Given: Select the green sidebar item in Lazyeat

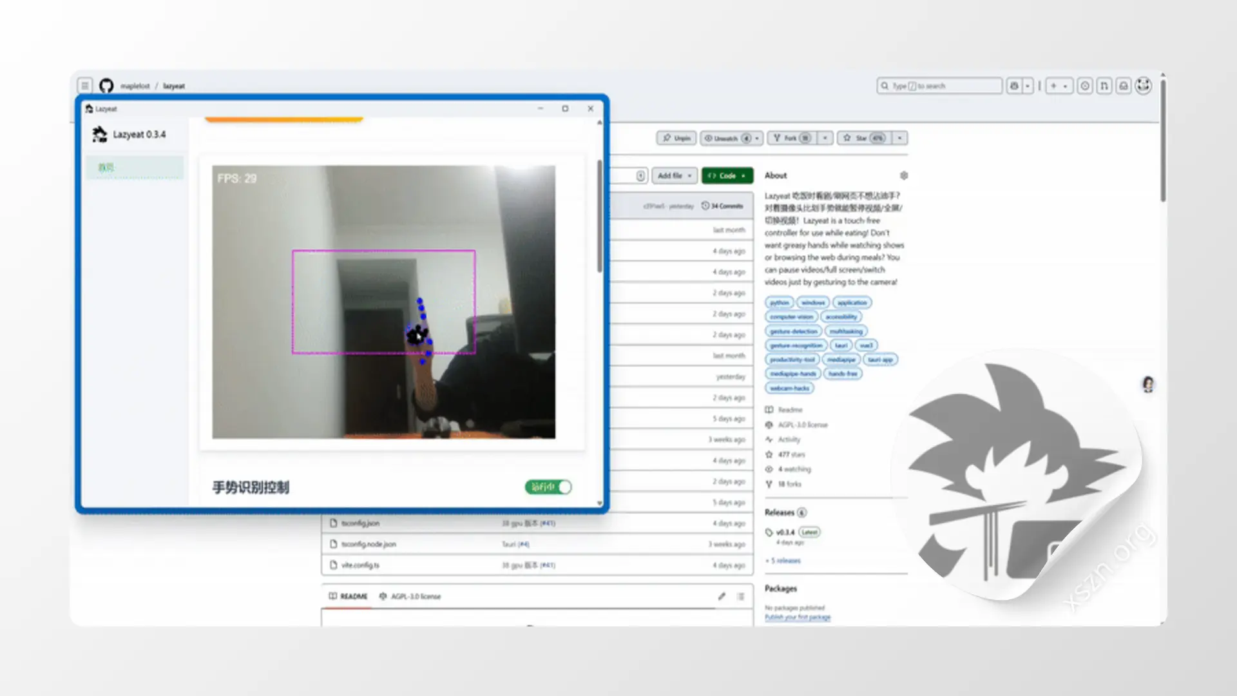Looking at the screenshot, I should (135, 168).
